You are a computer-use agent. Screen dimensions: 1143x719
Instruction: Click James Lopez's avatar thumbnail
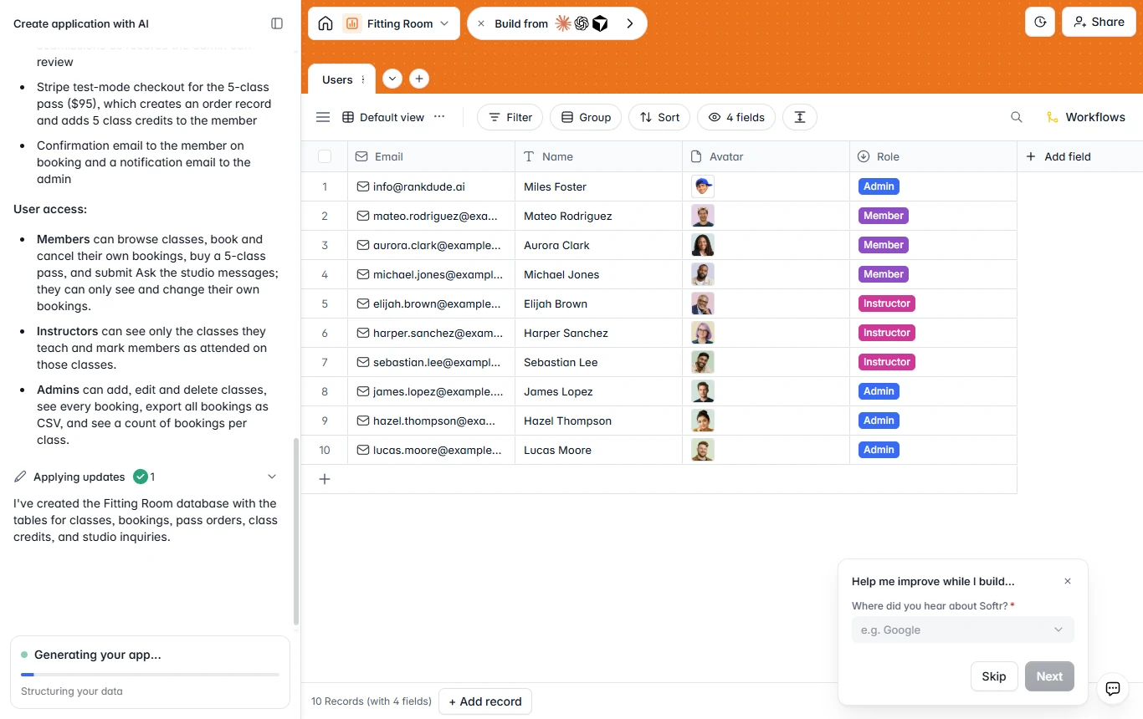[x=703, y=391]
